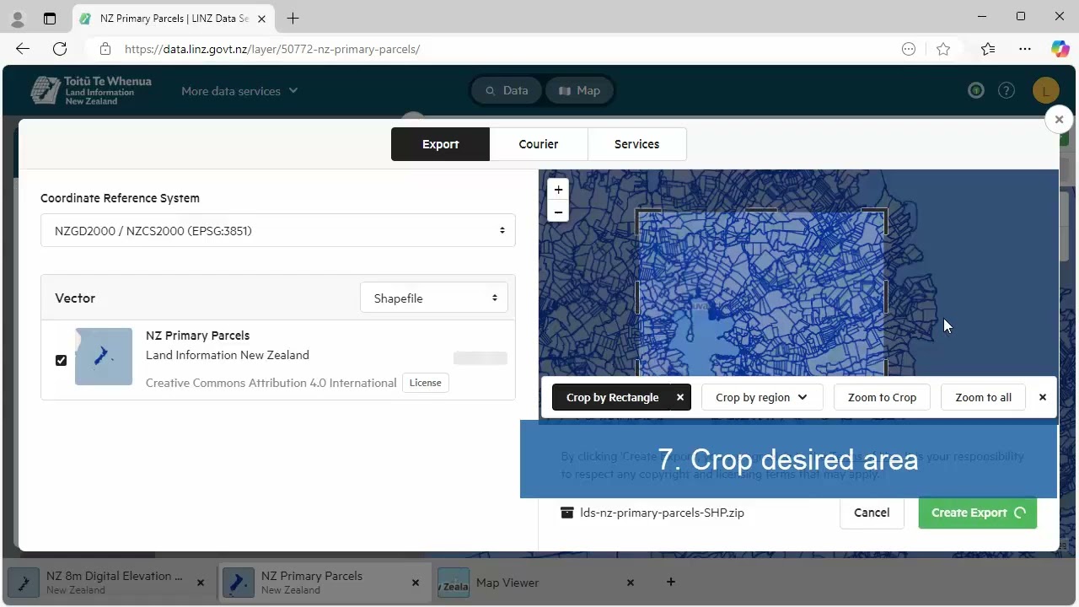Open a new browser tab

tap(293, 18)
